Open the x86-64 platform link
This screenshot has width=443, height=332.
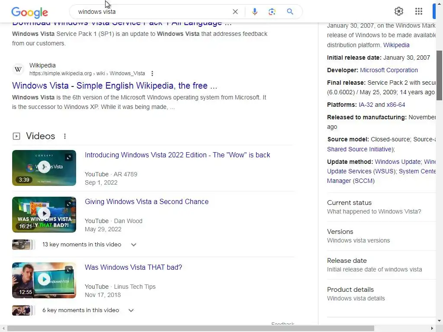tap(396, 105)
